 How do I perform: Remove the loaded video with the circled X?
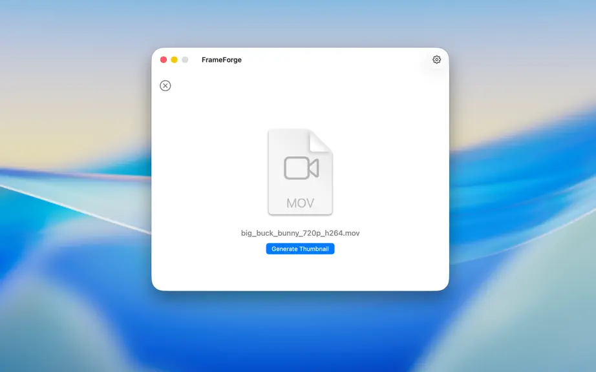click(165, 85)
